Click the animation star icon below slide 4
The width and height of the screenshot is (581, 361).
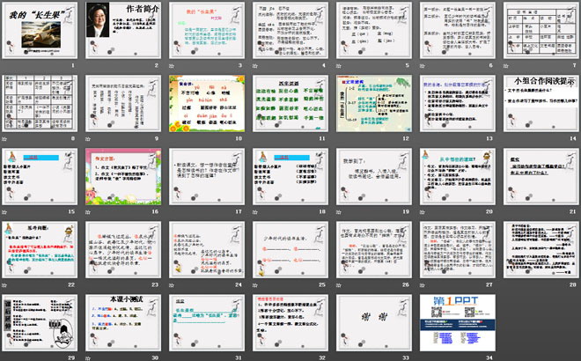pyautogui.click(x=253, y=65)
